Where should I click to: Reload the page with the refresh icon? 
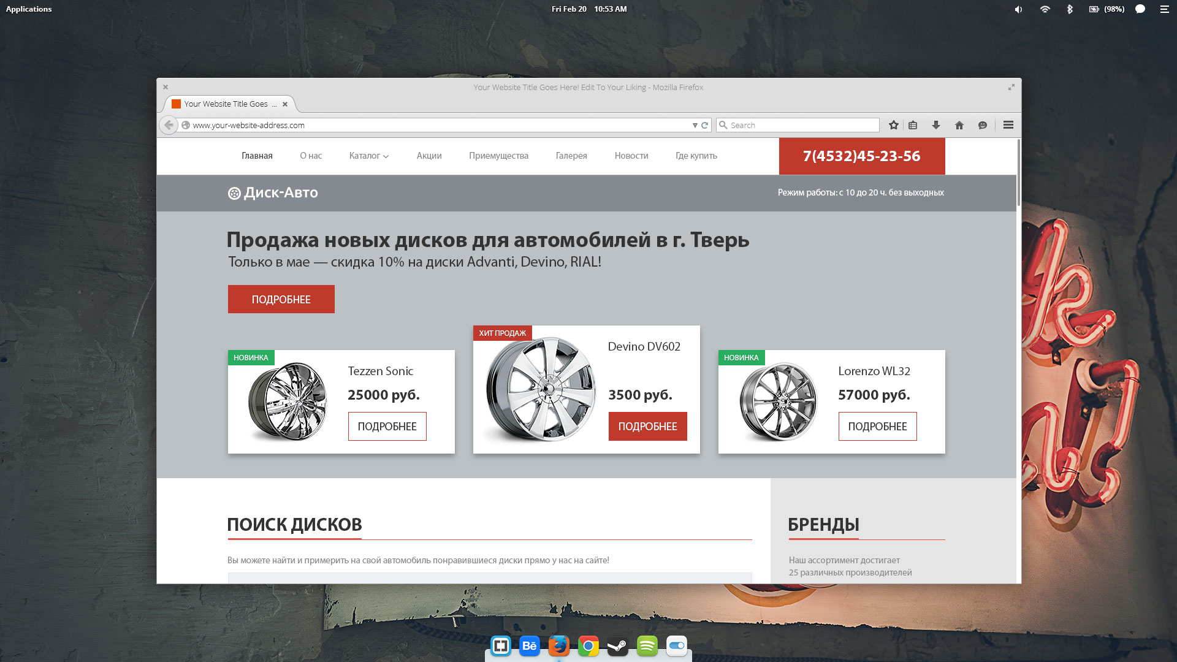[x=704, y=125]
